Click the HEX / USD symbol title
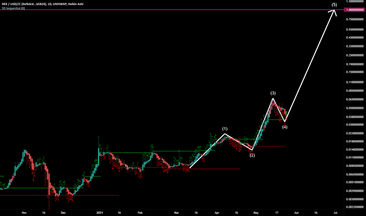The image size is (366, 216). click(42, 4)
